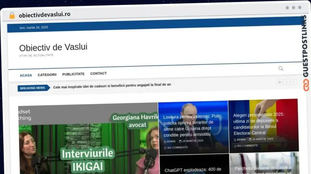Open the Parchetul General article
Screen dimensions: 311x174
point(262,168)
